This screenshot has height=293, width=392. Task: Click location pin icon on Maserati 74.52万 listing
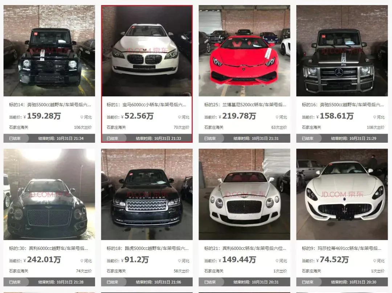click(375, 260)
